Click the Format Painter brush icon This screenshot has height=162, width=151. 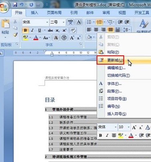15,34
